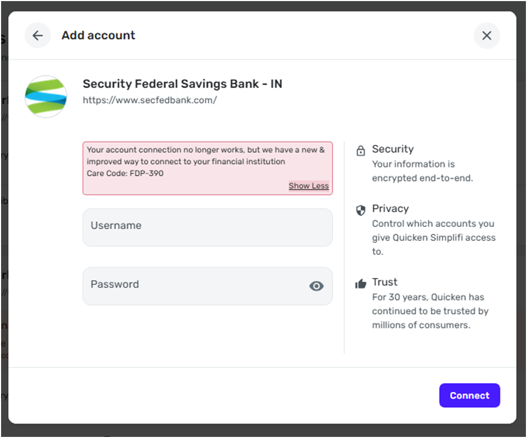Click the account connection error message
This screenshot has width=527, height=438.
coord(206,156)
